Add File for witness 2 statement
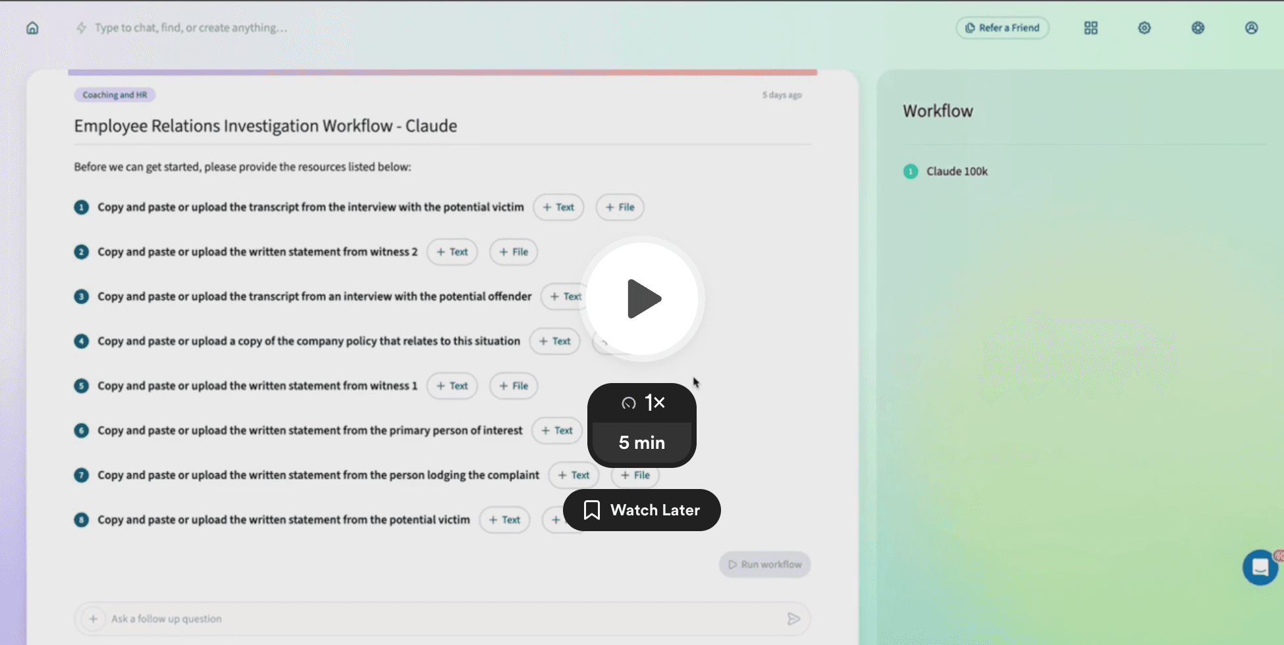The width and height of the screenshot is (1284, 645). click(514, 252)
